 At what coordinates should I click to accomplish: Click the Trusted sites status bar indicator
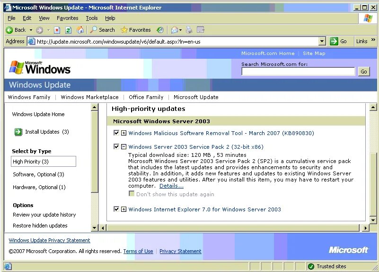click(x=327, y=266)
